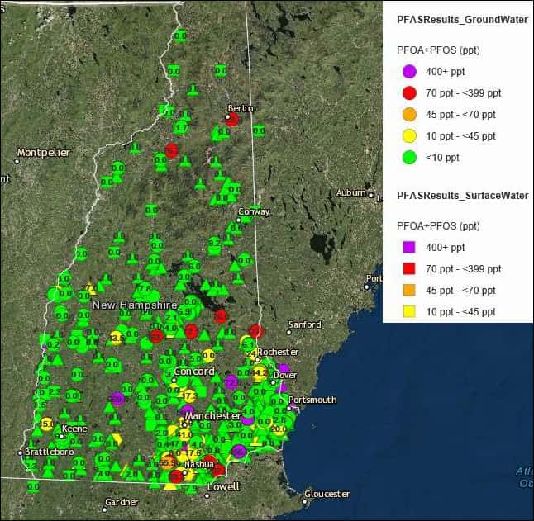Click the groundwater '45 ppt - <70 ppt' label

point(460,115)
